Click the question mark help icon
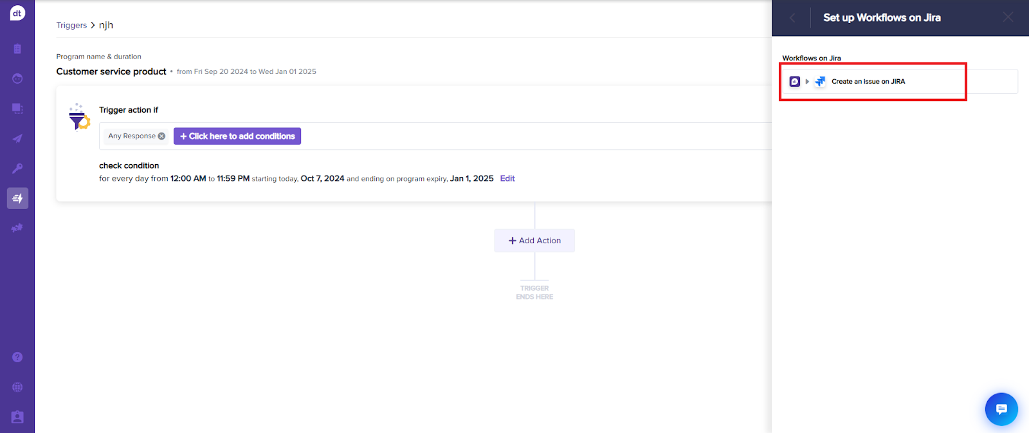Viewport: 1029px width, 433px height. pos(17,357)
